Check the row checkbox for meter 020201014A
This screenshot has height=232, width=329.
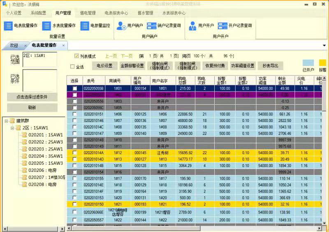(74, 153)
